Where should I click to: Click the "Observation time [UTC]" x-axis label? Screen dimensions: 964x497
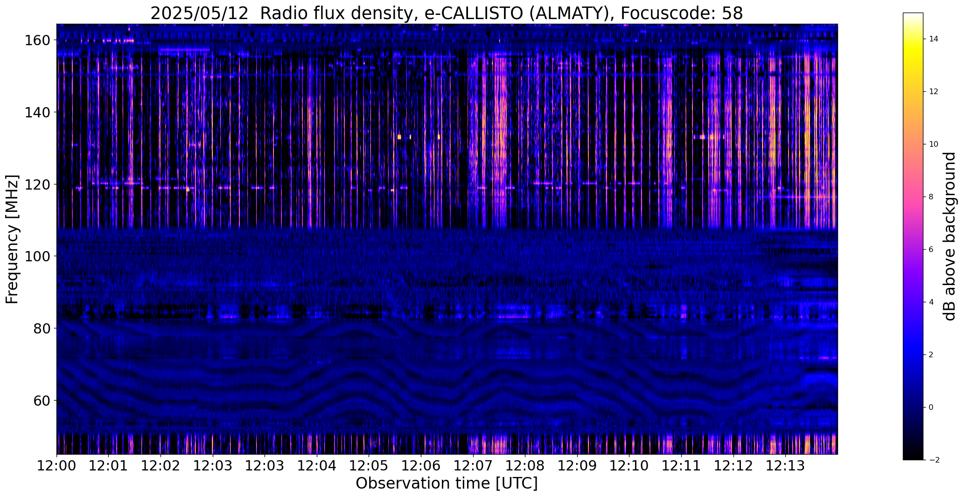(x=447, y=483)
